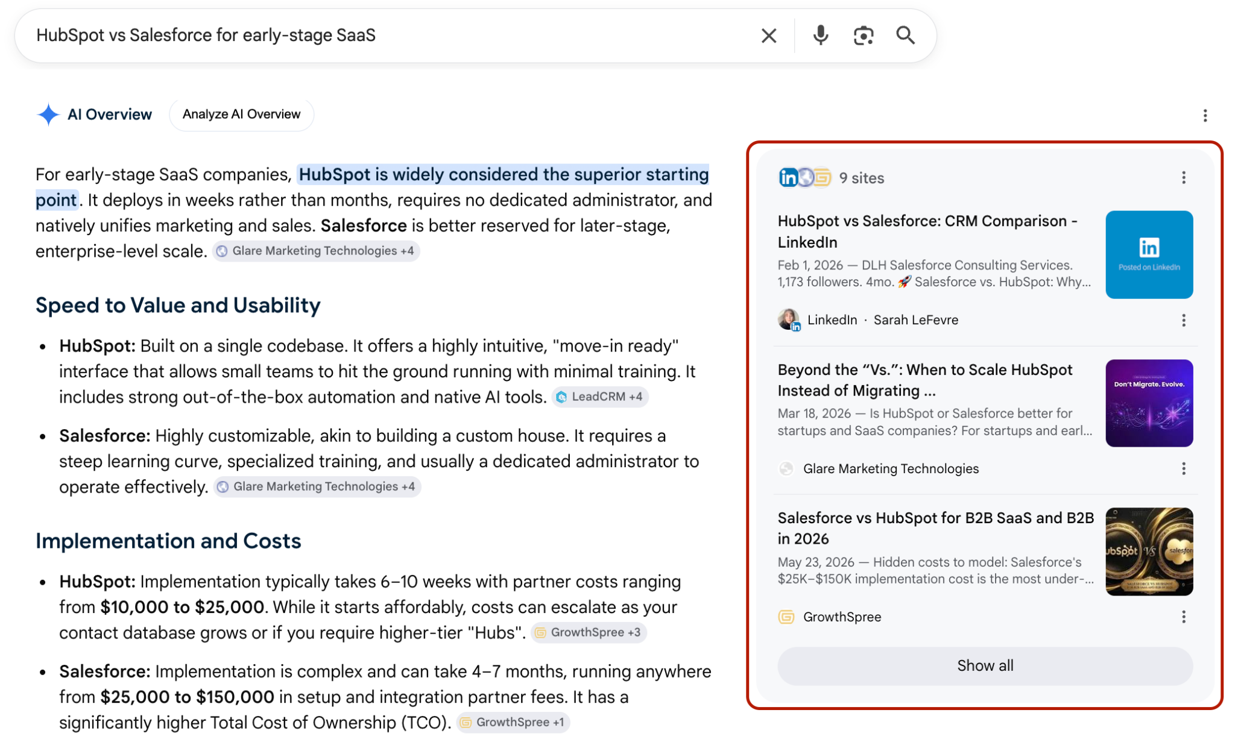Click the May 23, 2026 snippet text
Viewport: 1235px width, 745px height.
(x=935, y=570)
